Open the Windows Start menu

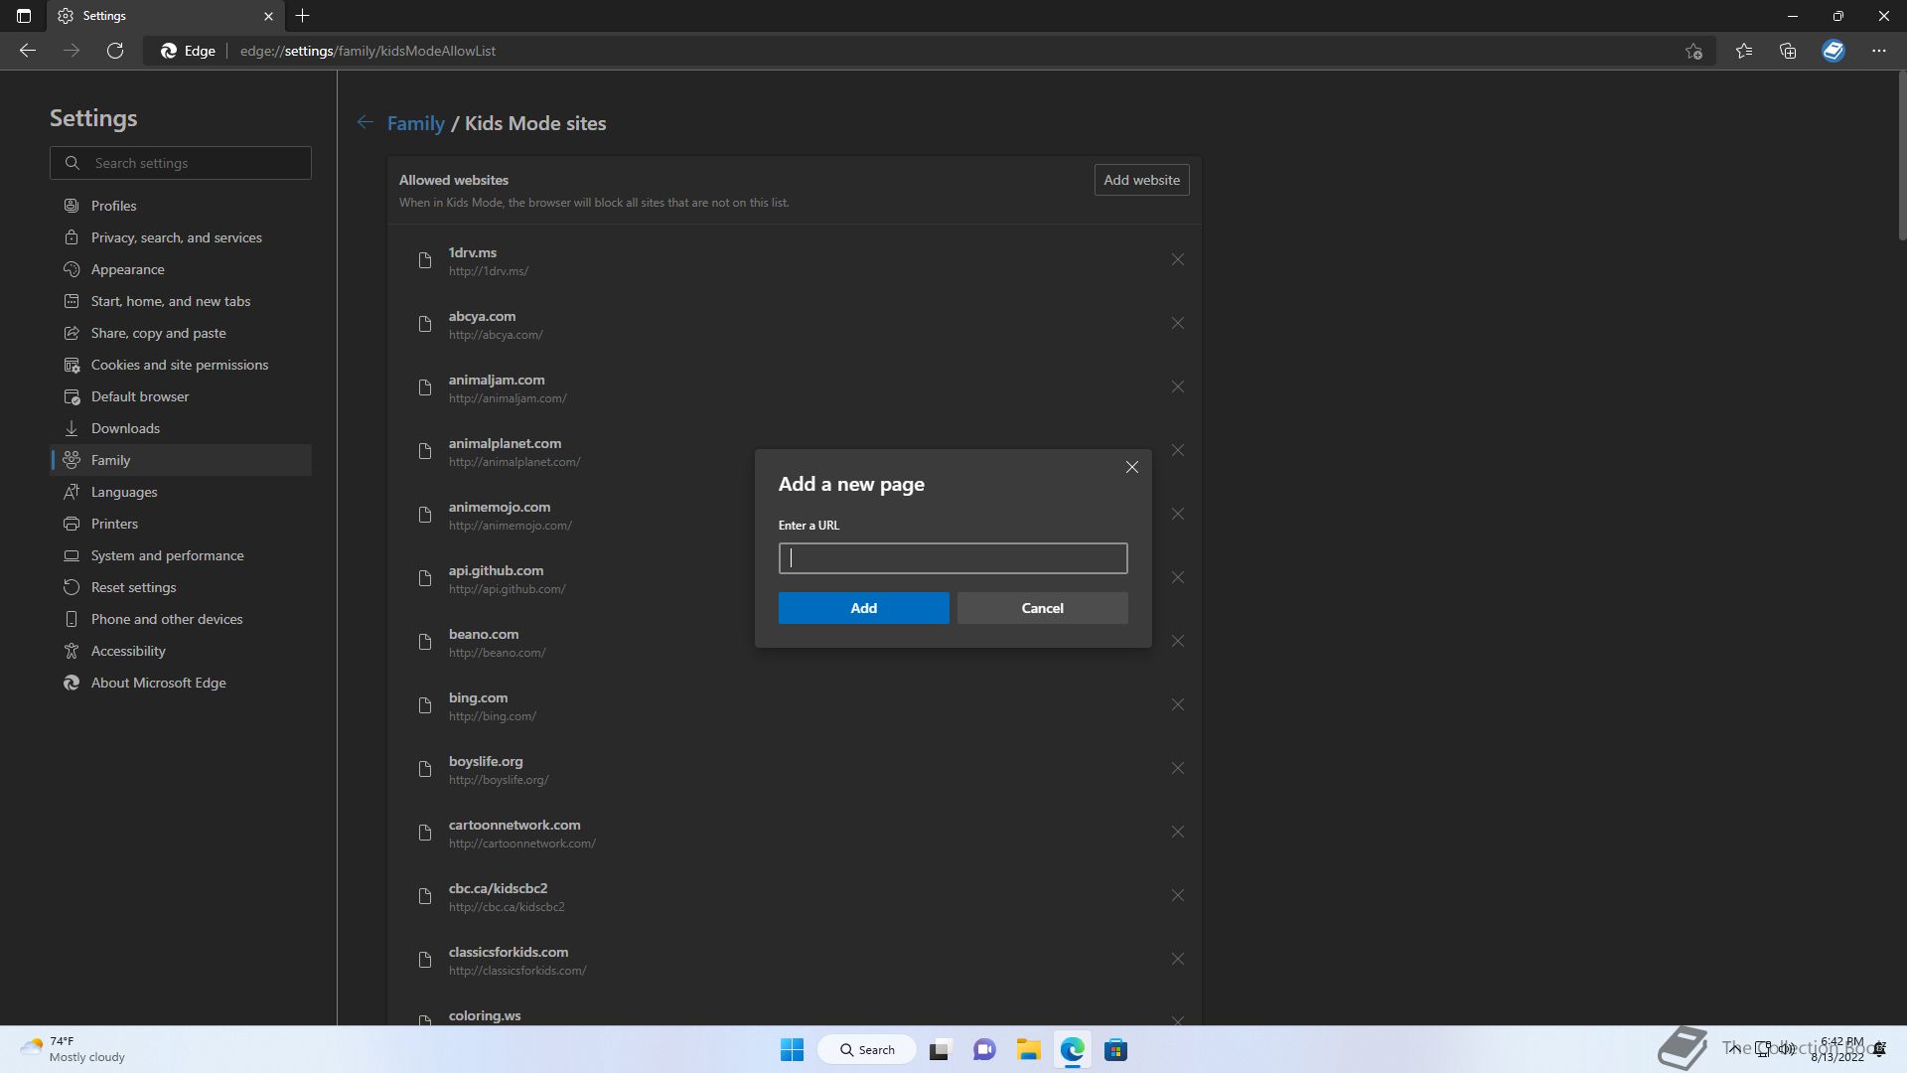[792, 1050]
